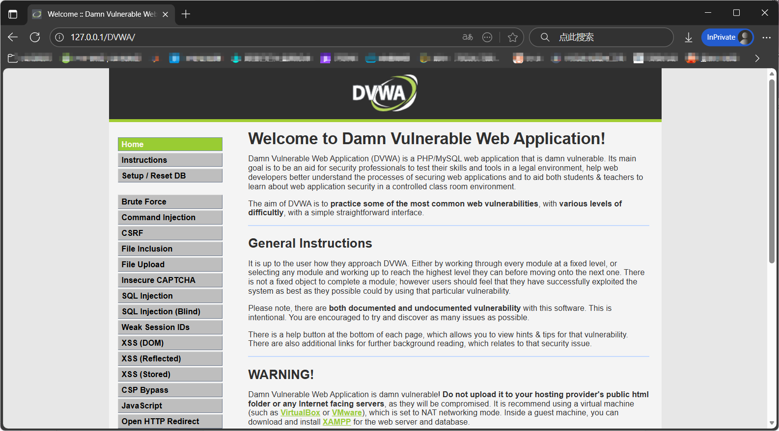
Task: Open the downloads icon
Action: point(689,37)
